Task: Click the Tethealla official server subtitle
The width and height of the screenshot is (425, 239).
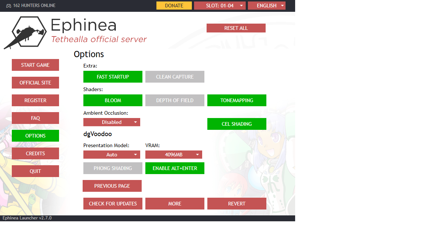Action: [99, 39]
